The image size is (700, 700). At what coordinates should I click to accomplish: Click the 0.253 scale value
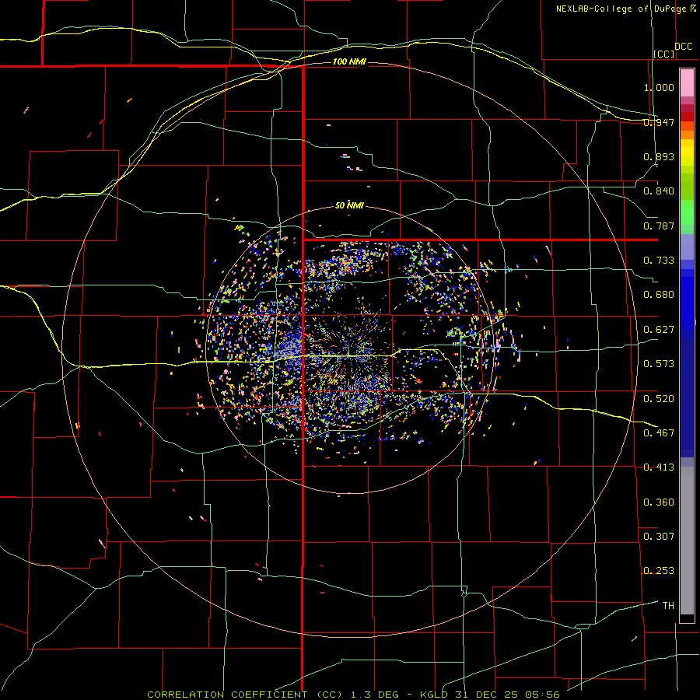659,571
